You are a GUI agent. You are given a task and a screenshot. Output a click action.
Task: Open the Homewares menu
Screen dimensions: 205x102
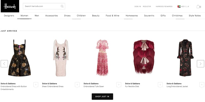coord(132,16)
